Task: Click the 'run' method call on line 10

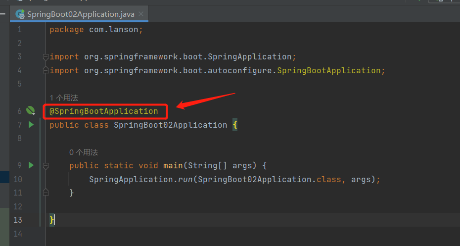Action: 185,179
